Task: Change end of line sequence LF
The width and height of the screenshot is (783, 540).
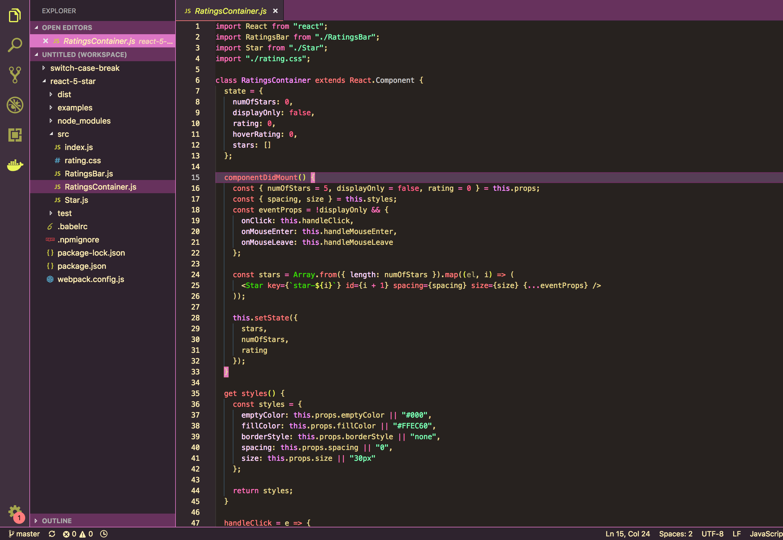Action: click(736, 534)
